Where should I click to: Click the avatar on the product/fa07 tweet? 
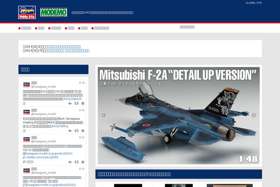pyautogui.click(x=27, y=139)
